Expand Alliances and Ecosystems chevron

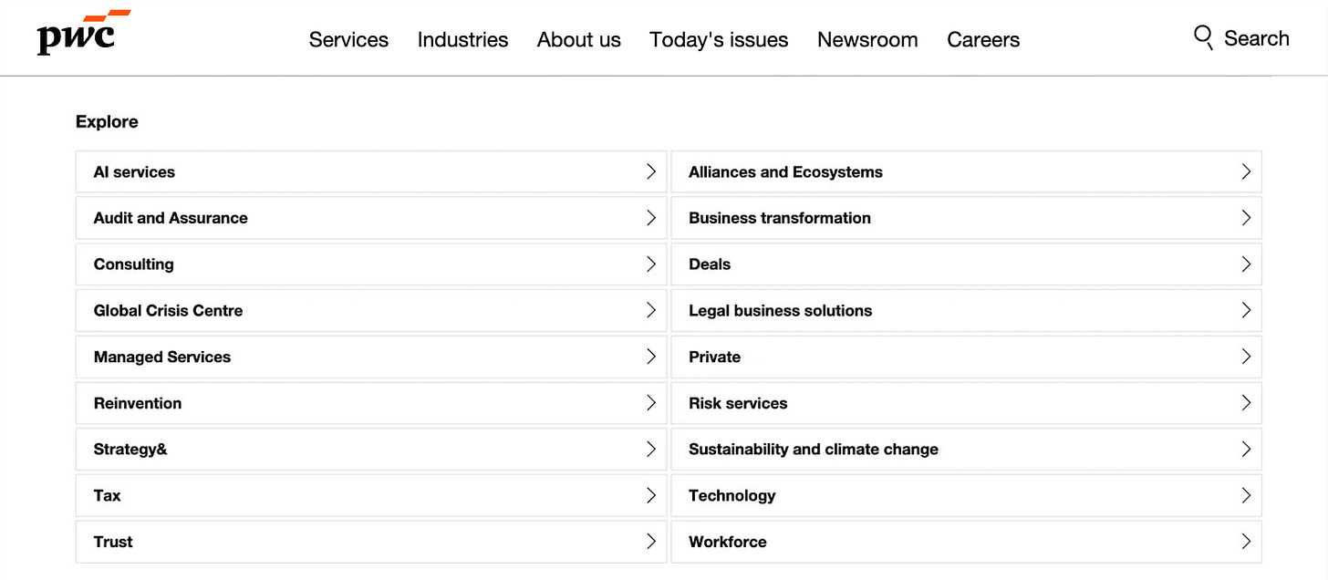coord(1246,171)
